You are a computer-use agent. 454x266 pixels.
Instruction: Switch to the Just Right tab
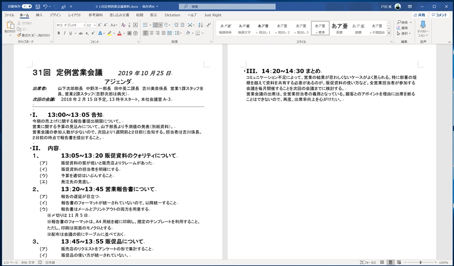tap(213, 15)
